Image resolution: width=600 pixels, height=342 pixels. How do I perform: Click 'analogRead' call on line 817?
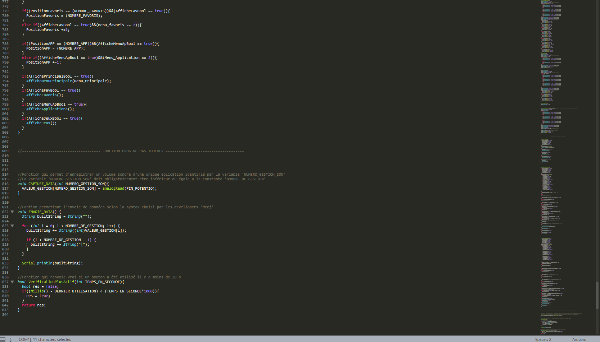pyautogui.click(x=113, y=189)
